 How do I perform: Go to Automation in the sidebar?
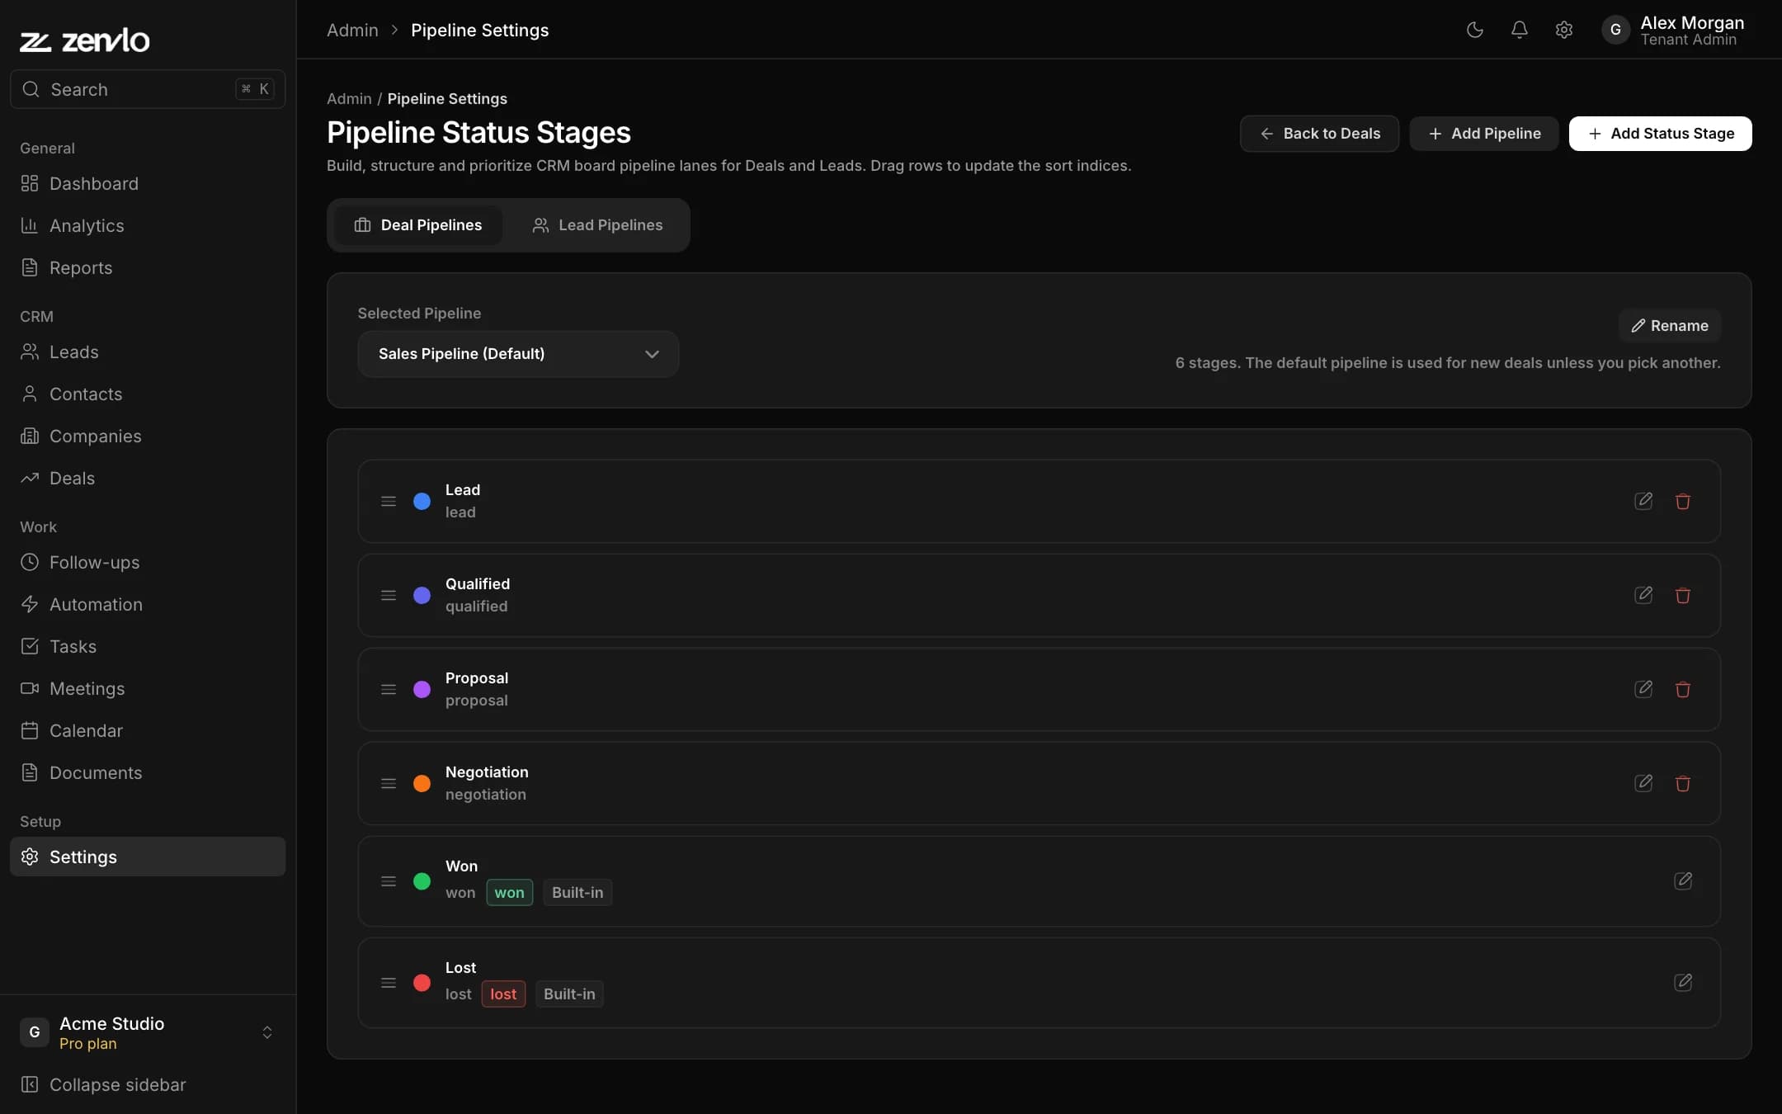point(148,604)
